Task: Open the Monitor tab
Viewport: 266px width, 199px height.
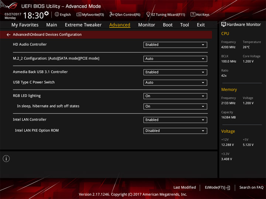Action: (147, 25)
